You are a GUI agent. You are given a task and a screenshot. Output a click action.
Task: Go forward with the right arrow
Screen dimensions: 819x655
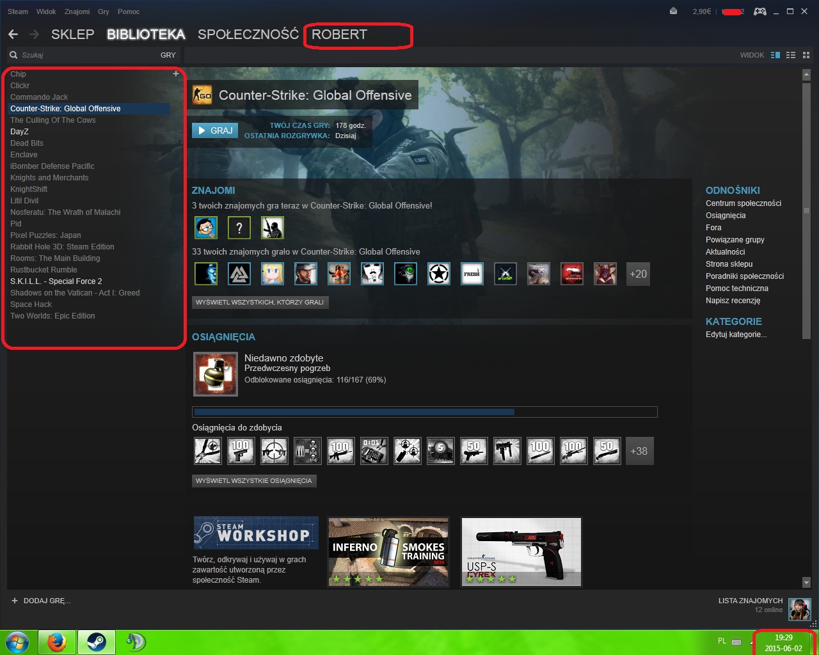tap(35, 34)
